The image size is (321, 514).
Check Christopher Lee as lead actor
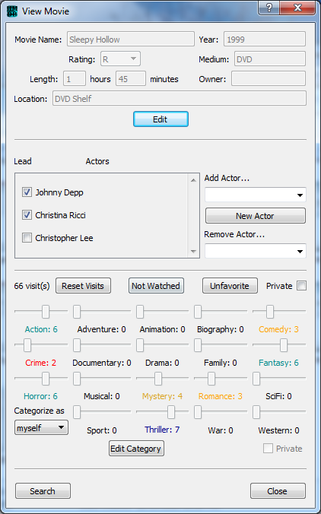coord(27,238)
